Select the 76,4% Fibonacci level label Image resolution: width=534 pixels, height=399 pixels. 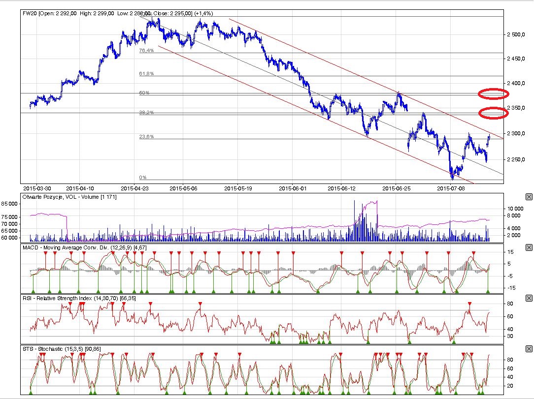tap(146, 50)
